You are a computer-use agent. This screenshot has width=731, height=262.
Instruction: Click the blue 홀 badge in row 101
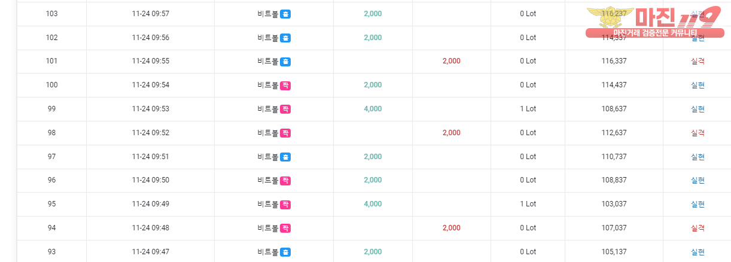tap(285, 61)
